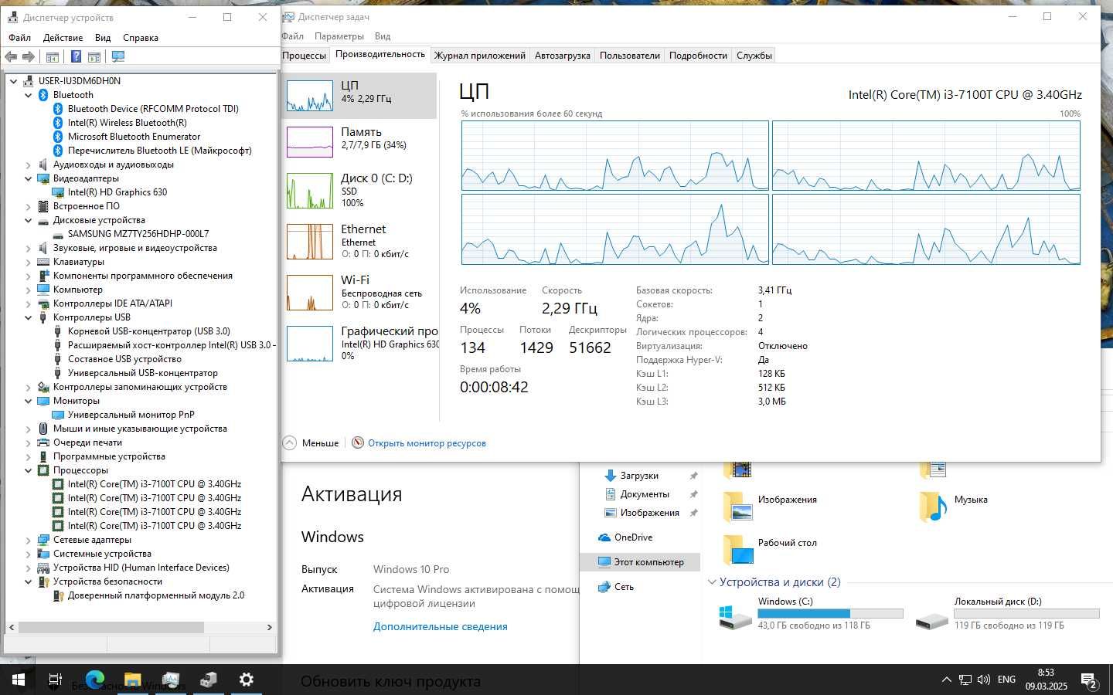Click the volume speaker icon in system tray
This screenshot has height=695, width=1113.
click(x=983, y=680)
